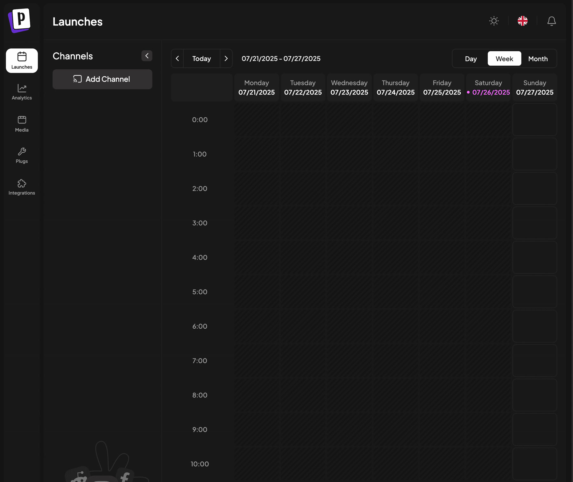Open the Integrations page
The image size is (573, 482).
pos(22,187)
